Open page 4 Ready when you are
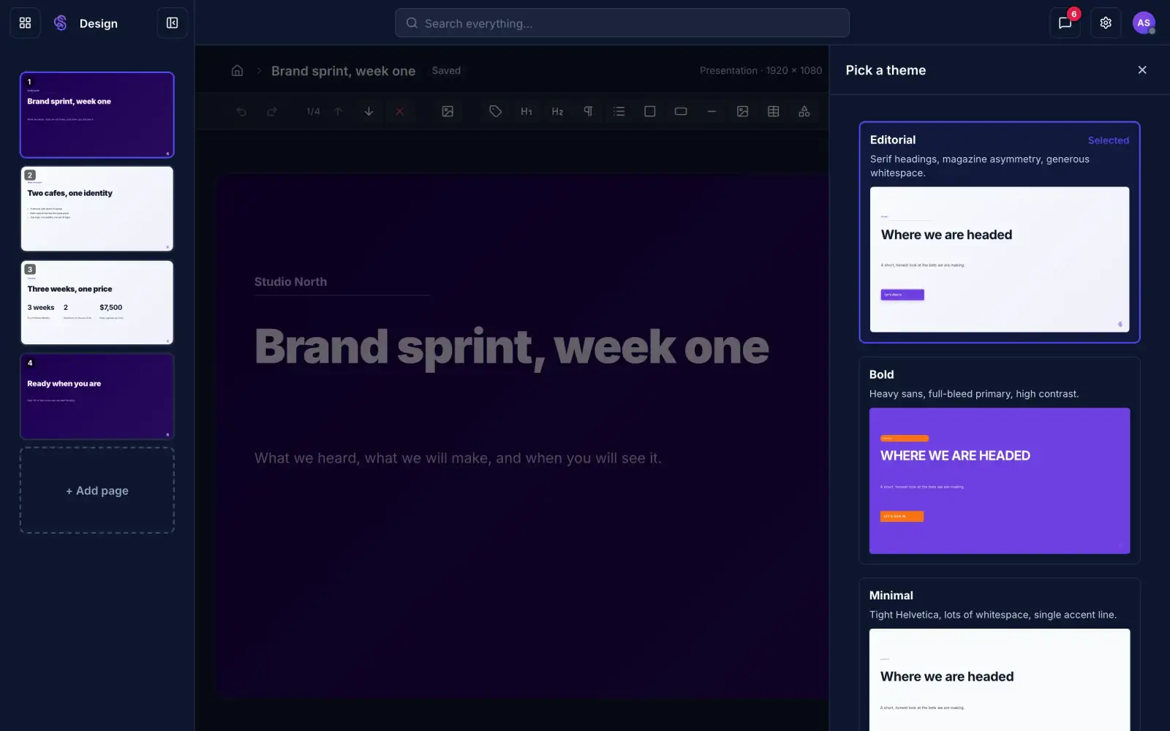This screenshot has width=1170, height=731. click(x=97, y=396)
